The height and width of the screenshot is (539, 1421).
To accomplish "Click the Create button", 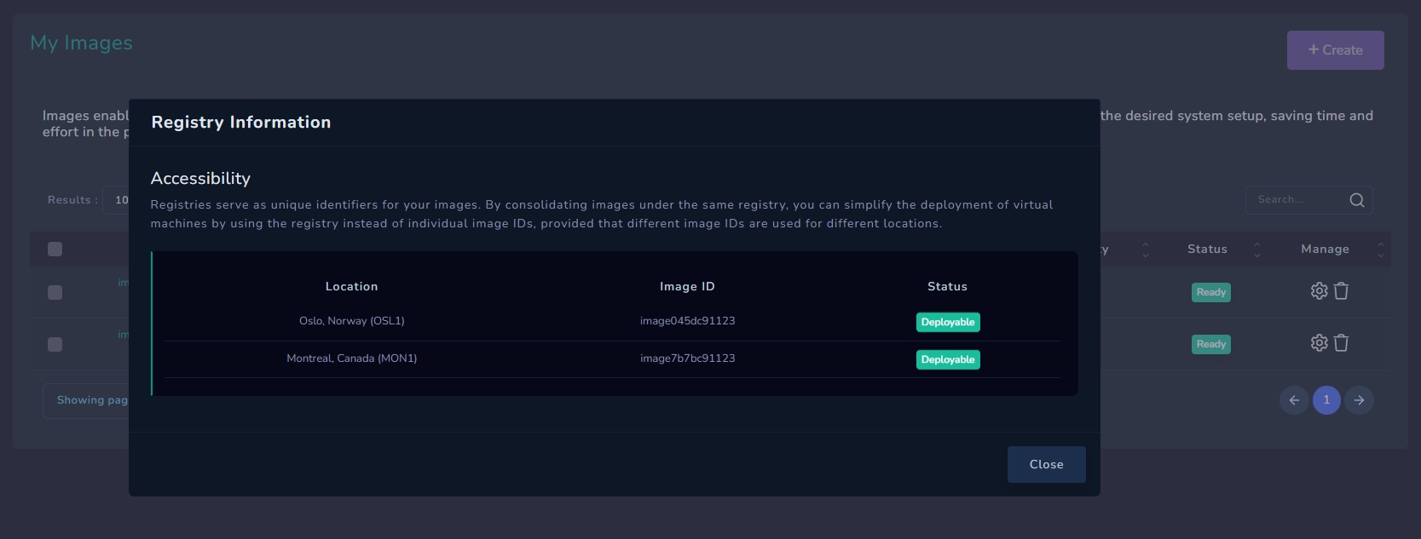I will [x=1335, y=50].
